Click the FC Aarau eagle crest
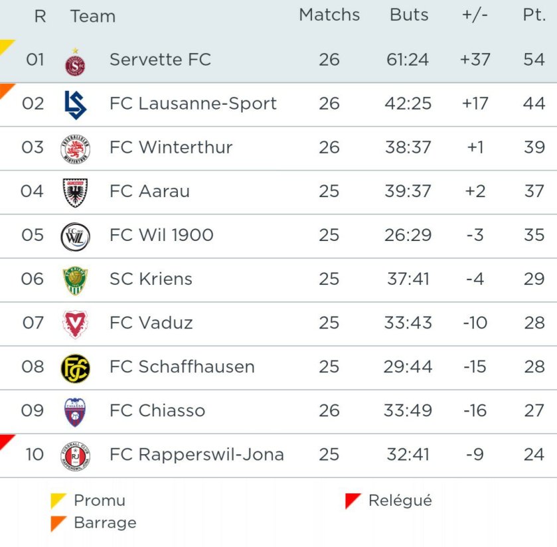The image size is (557, 547). [75, 193]
